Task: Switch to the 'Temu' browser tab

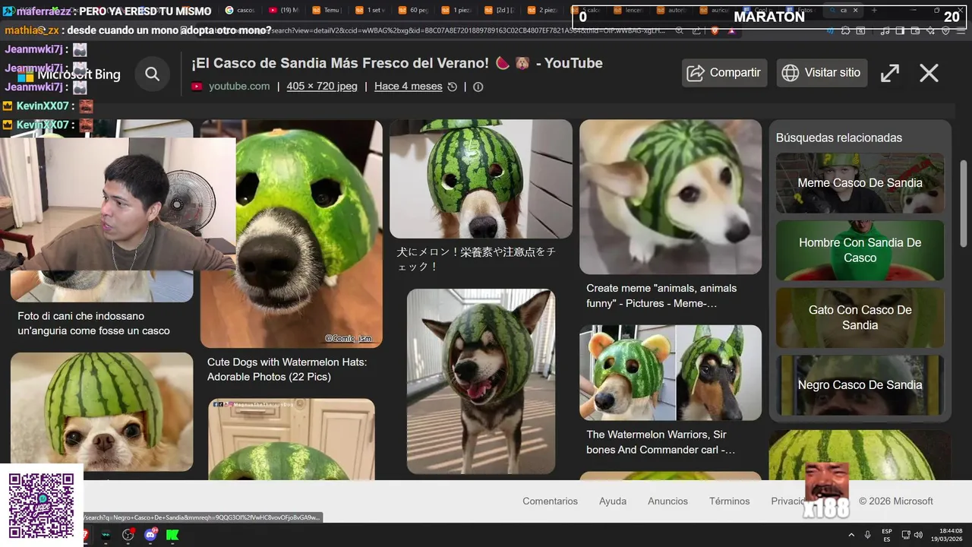Action: pos(327,10)
